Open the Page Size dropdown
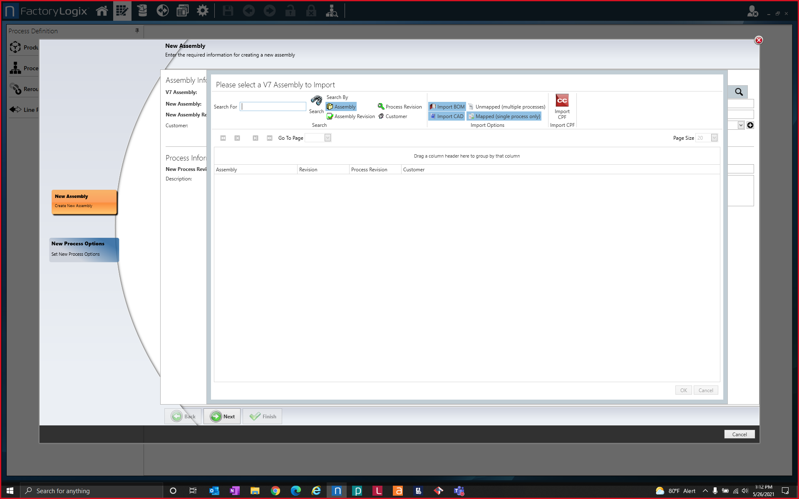The width and height of the screenshot is (799, 499). 714,138
